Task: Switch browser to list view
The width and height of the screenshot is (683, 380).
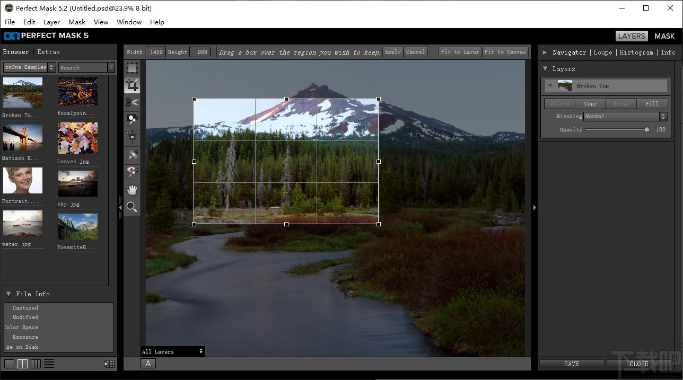Action: [49, 364]
